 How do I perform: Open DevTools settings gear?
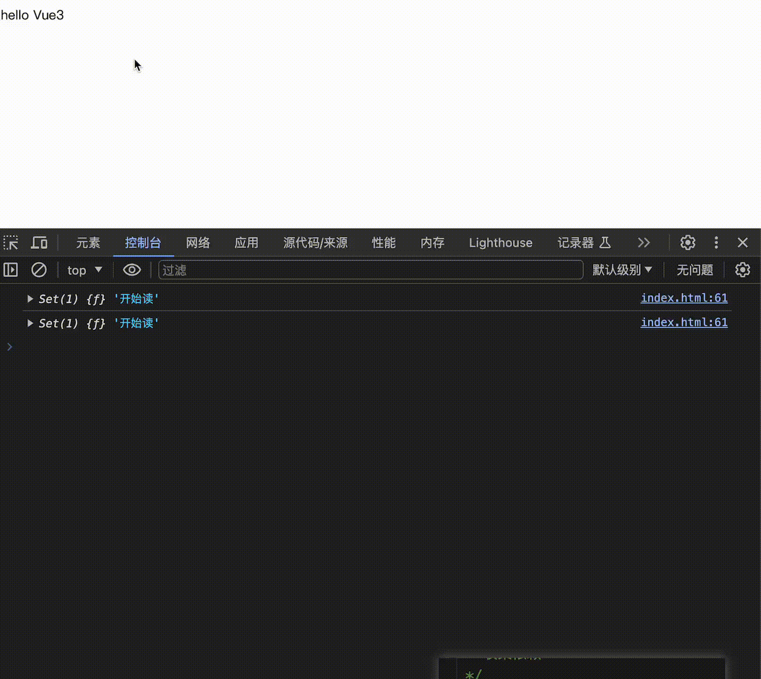[x=687, y=243]
